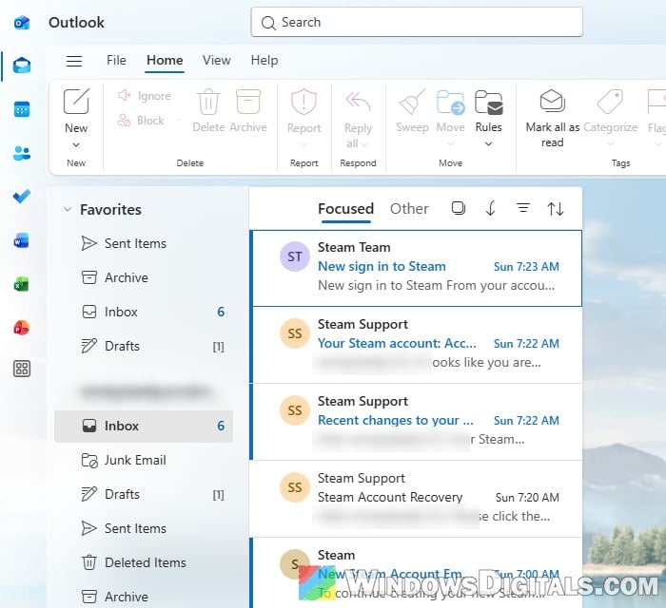Click the Reply all arrows icon

click(x=358, y=102)
